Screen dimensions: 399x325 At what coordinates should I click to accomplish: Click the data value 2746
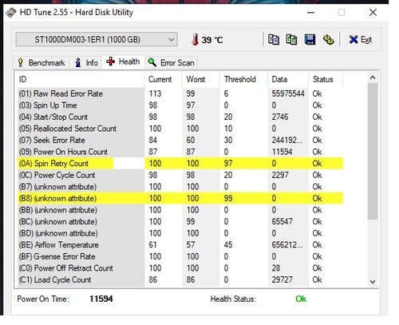[x=280, y=117]
